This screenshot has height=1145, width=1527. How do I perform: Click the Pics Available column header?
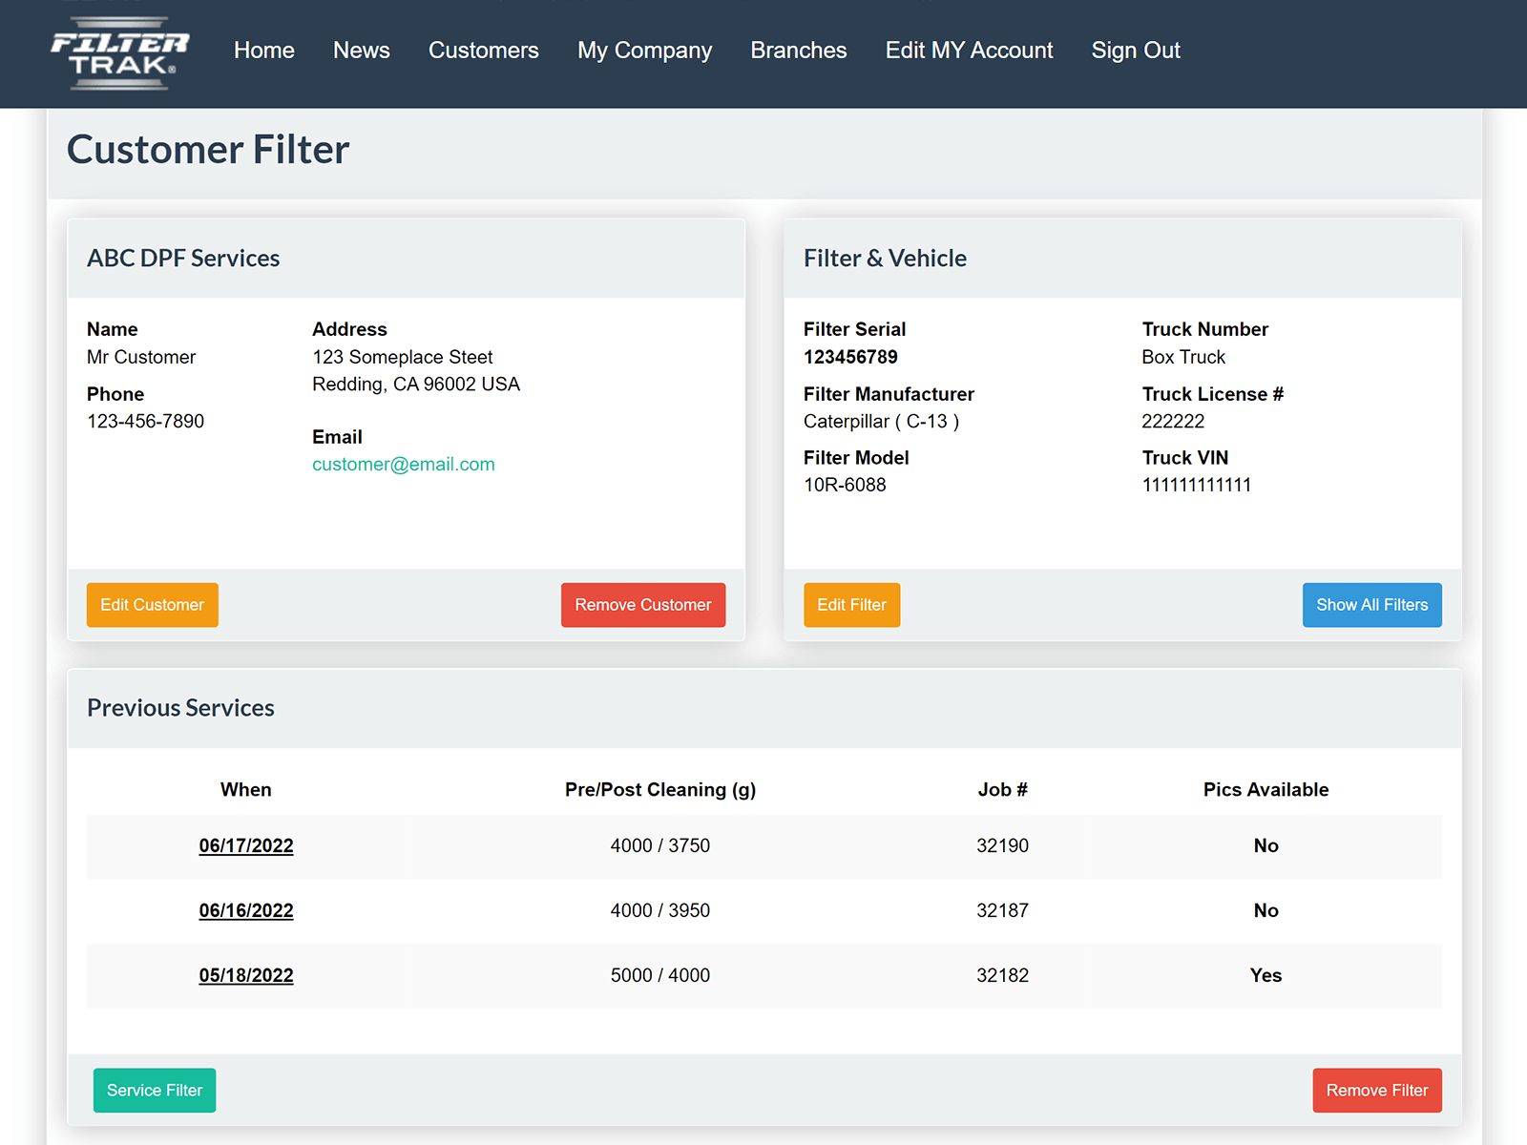click(1266, 789)
